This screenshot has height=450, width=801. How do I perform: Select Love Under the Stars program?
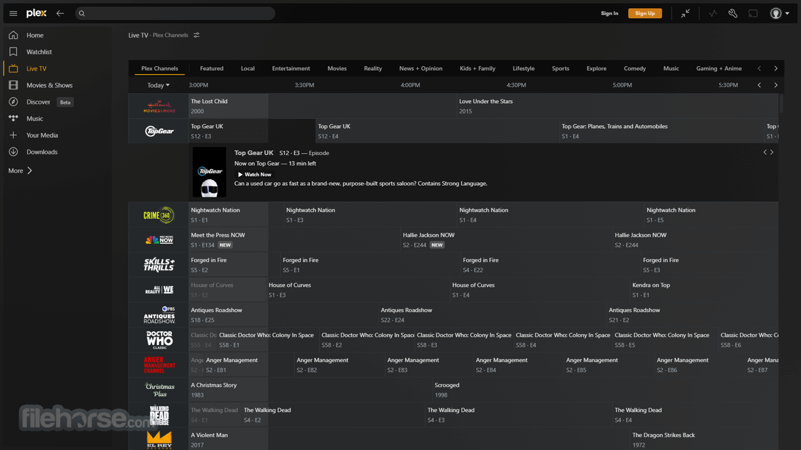click(x=618, y=106)
